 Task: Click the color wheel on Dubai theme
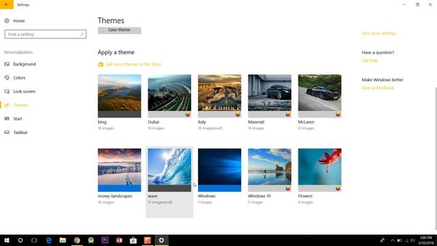[x=188, y=114]
